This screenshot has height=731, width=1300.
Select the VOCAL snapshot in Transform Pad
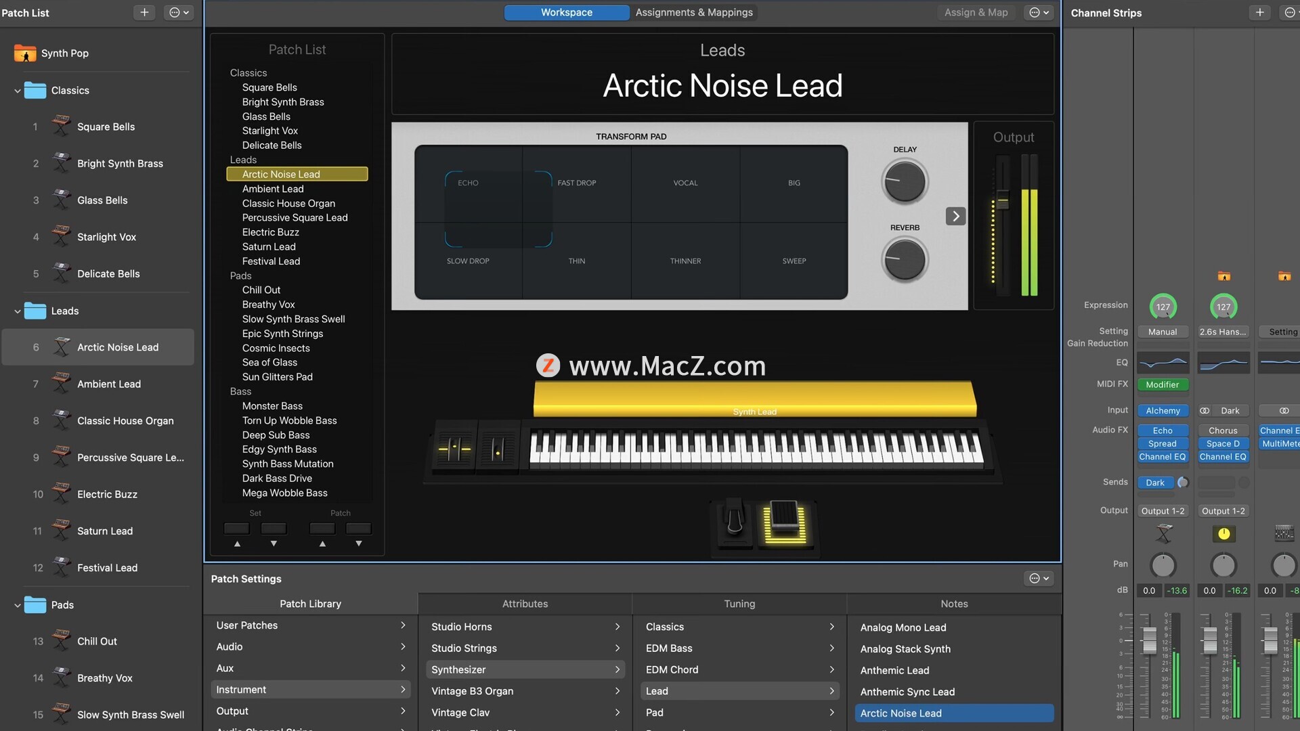pos(685,183)
